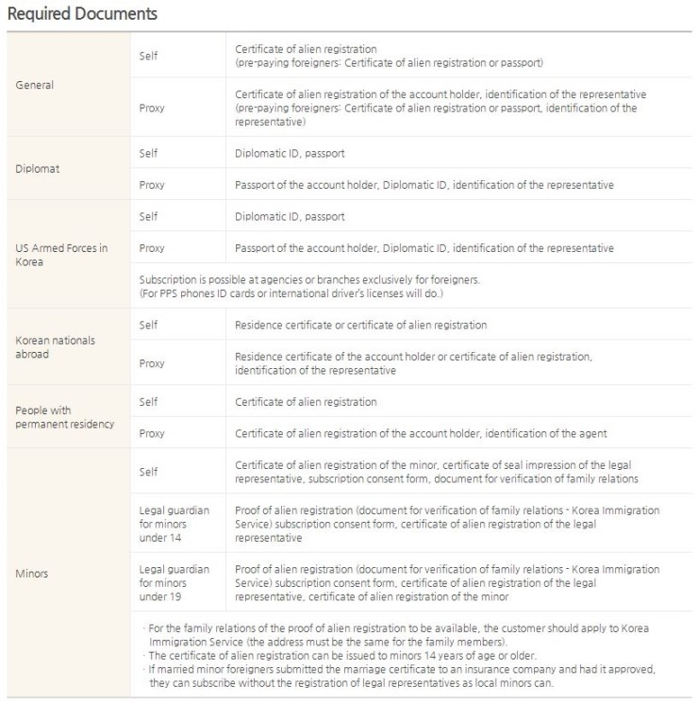698x703 pixels.
Task: Click Self cell in the Diplomat section
Action: click(178, 153)
